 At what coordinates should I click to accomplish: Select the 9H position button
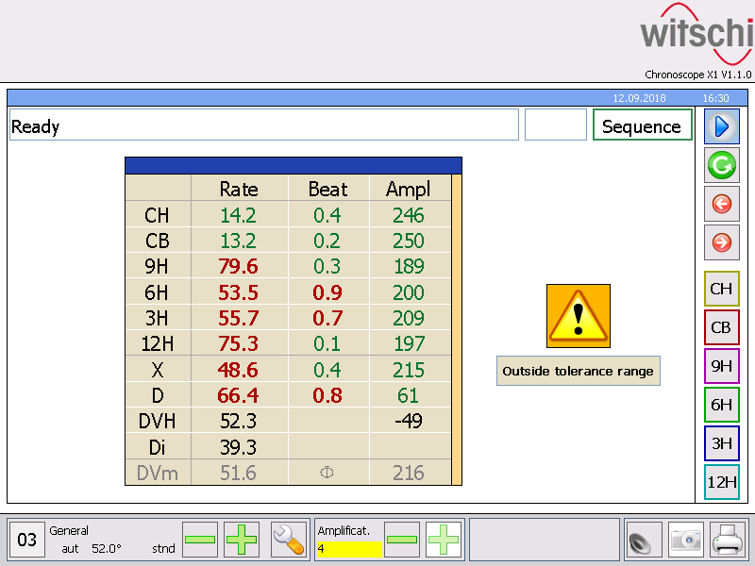coord(722,366)
